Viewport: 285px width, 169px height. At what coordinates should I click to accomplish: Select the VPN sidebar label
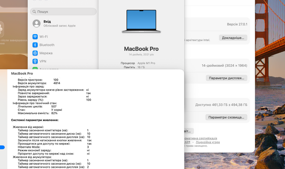pos(43,61)
